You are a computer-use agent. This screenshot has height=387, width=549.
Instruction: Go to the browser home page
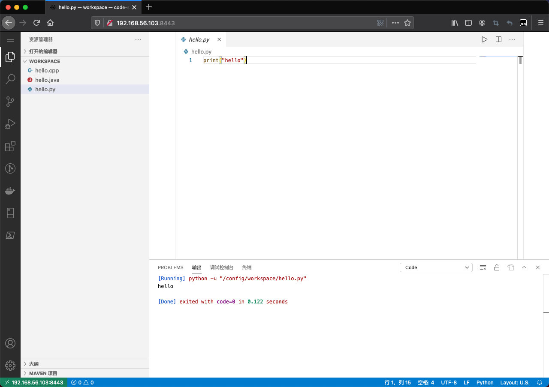pos(50,23)
